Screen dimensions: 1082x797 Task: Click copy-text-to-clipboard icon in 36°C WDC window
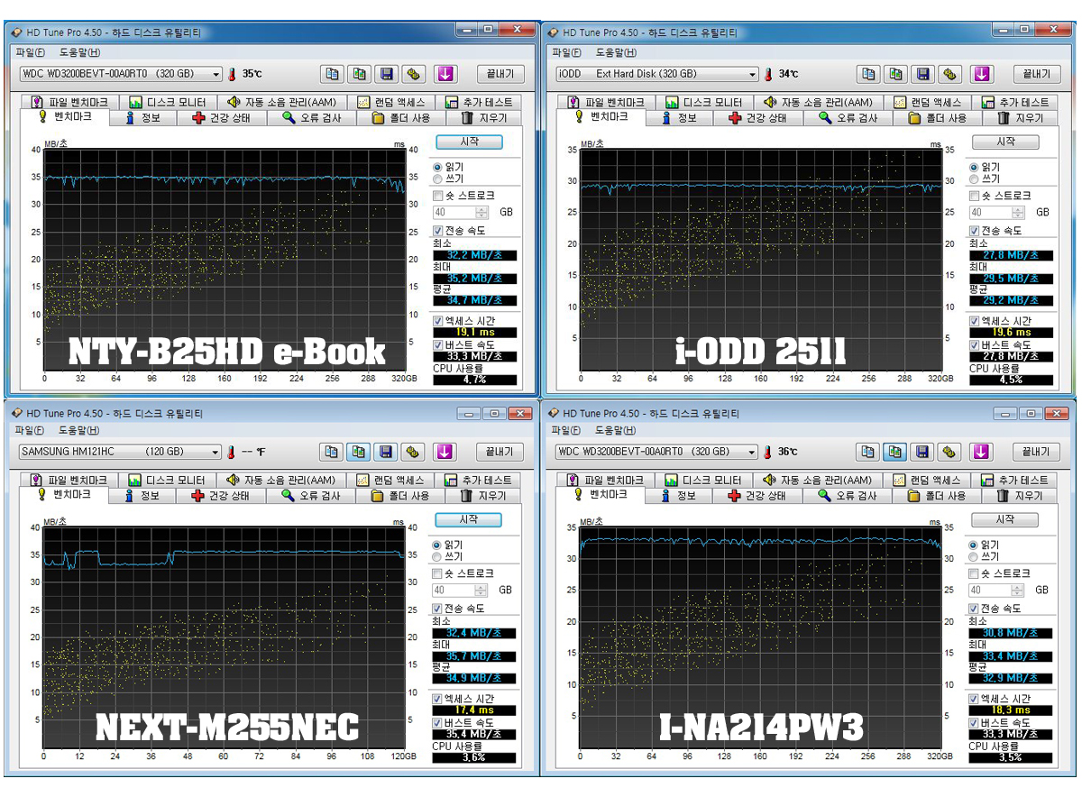coord(868,452)
